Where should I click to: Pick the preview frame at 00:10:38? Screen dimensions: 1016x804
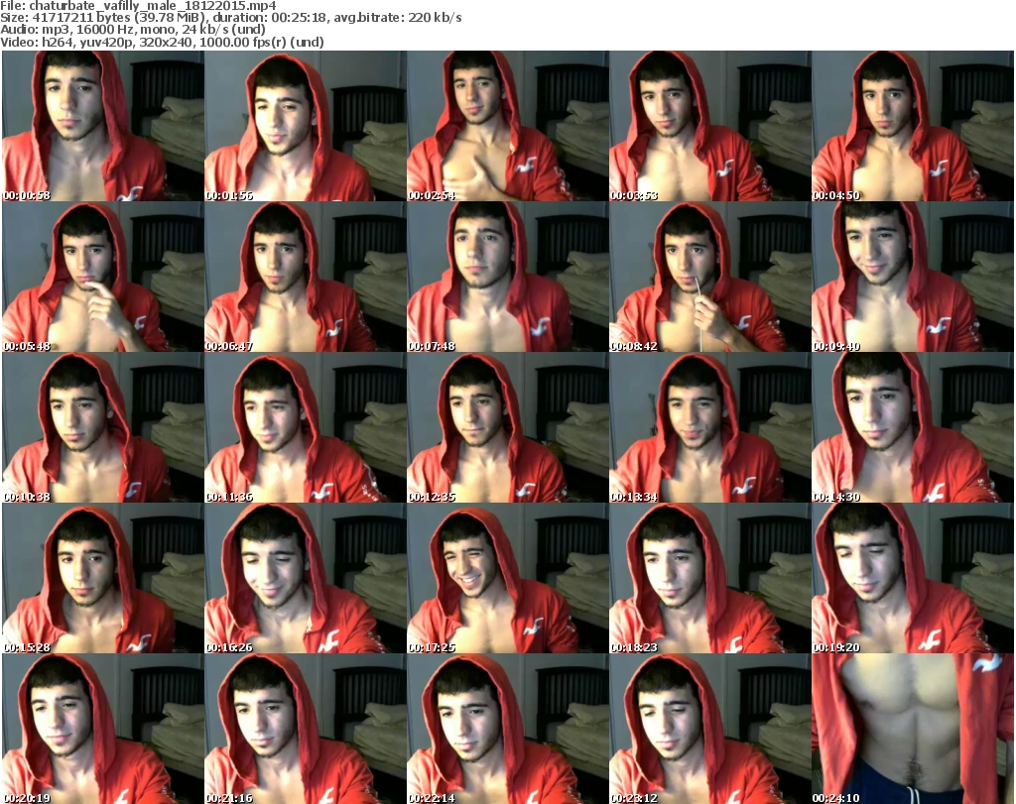(x=103, y=427)
